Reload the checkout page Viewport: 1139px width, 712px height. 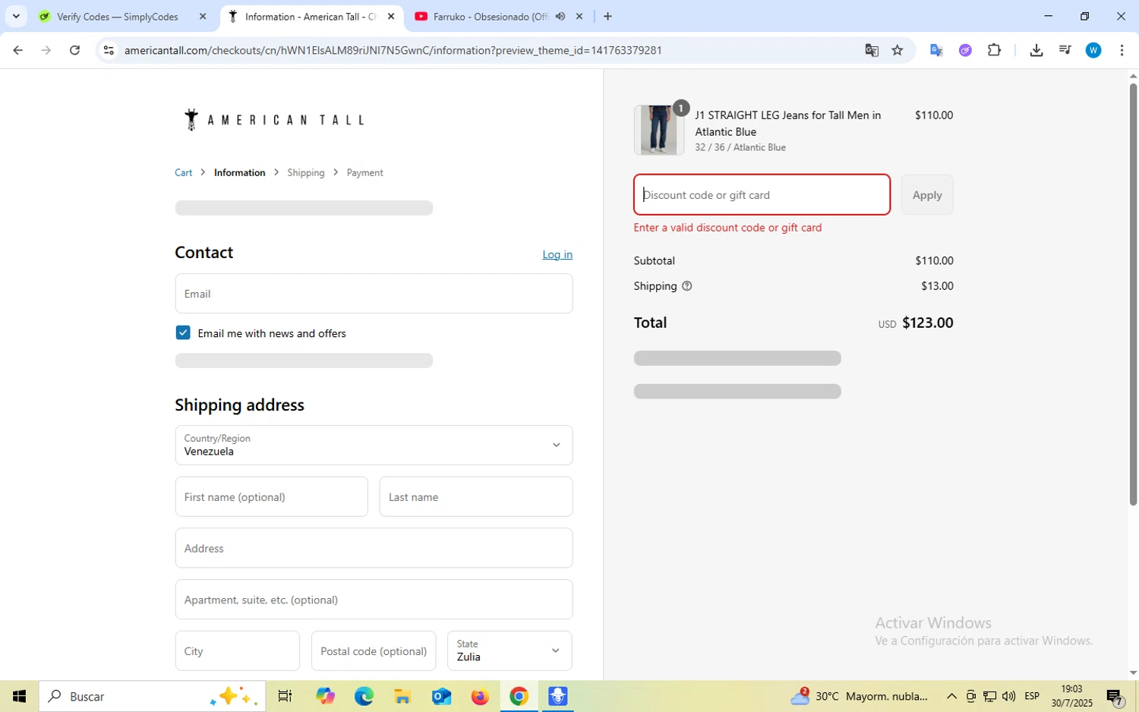pyautogui.click(x=74, y=50)
